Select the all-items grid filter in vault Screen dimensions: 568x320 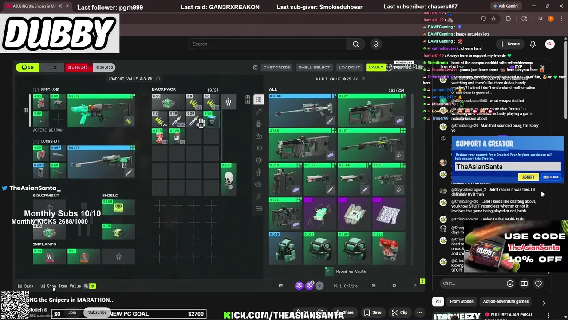(x=258, y=100)
